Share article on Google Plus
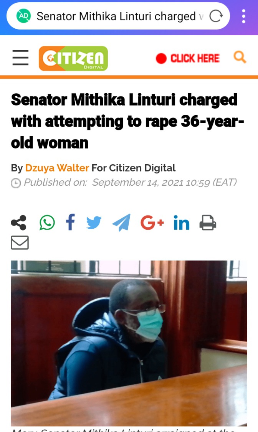Image resolution: width=258 pixels, height=432 pixels. [x=152, y=223]
